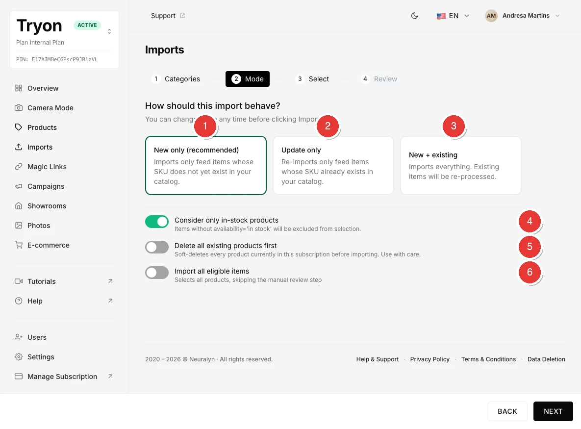Click the NEXT button

[x=553, y=411]
